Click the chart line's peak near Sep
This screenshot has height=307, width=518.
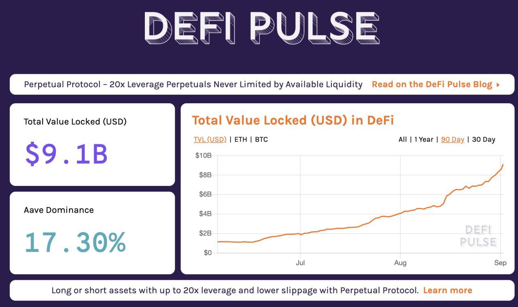[503, 165]
